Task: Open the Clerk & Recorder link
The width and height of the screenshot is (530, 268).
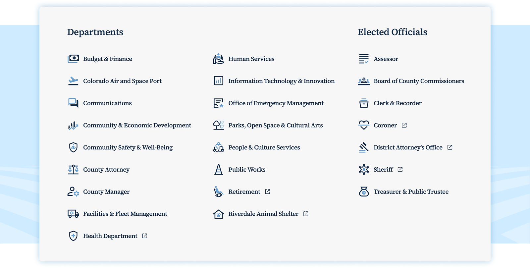Action: pos(397,103)
